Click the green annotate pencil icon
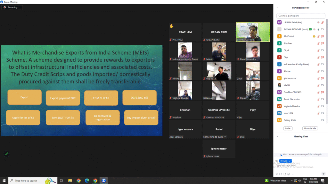Viewport: 328px width, 184px height. pos(6,154)
